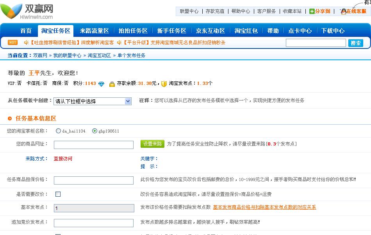This screenshot has width=371, height=235.
Task: Open 支持淘宝商城无名良品折扣促销秒杀 announcement link
Action: coord(188,43)
